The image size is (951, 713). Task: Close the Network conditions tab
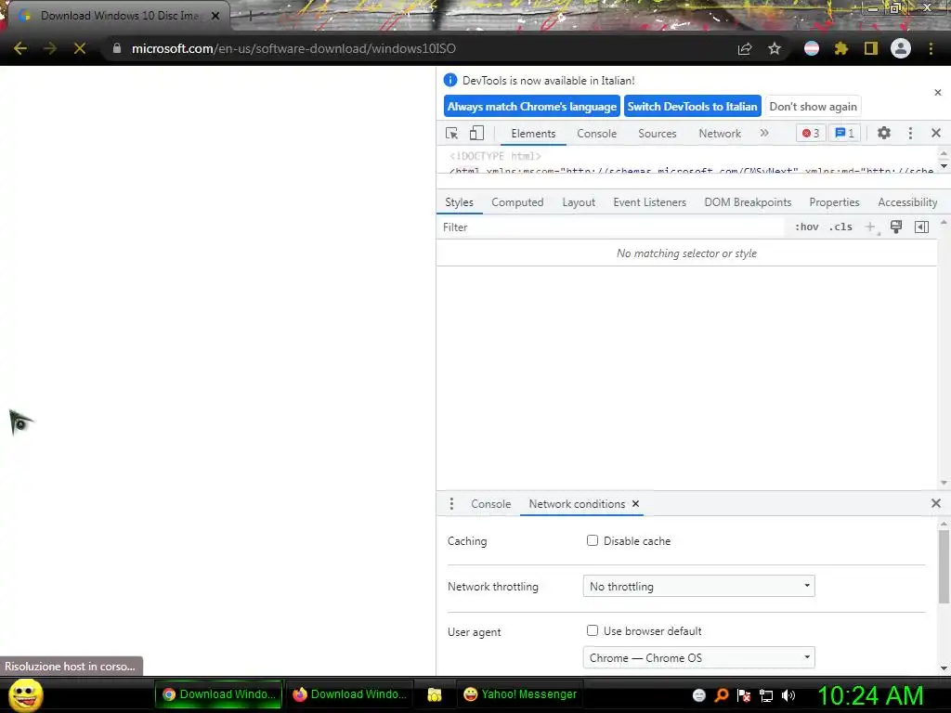pos(635,504)
